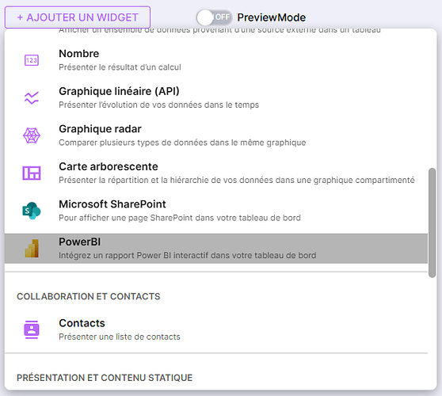Click the Nombre 123 icon
Screen dimensions: 442x396
coord(32,60)
